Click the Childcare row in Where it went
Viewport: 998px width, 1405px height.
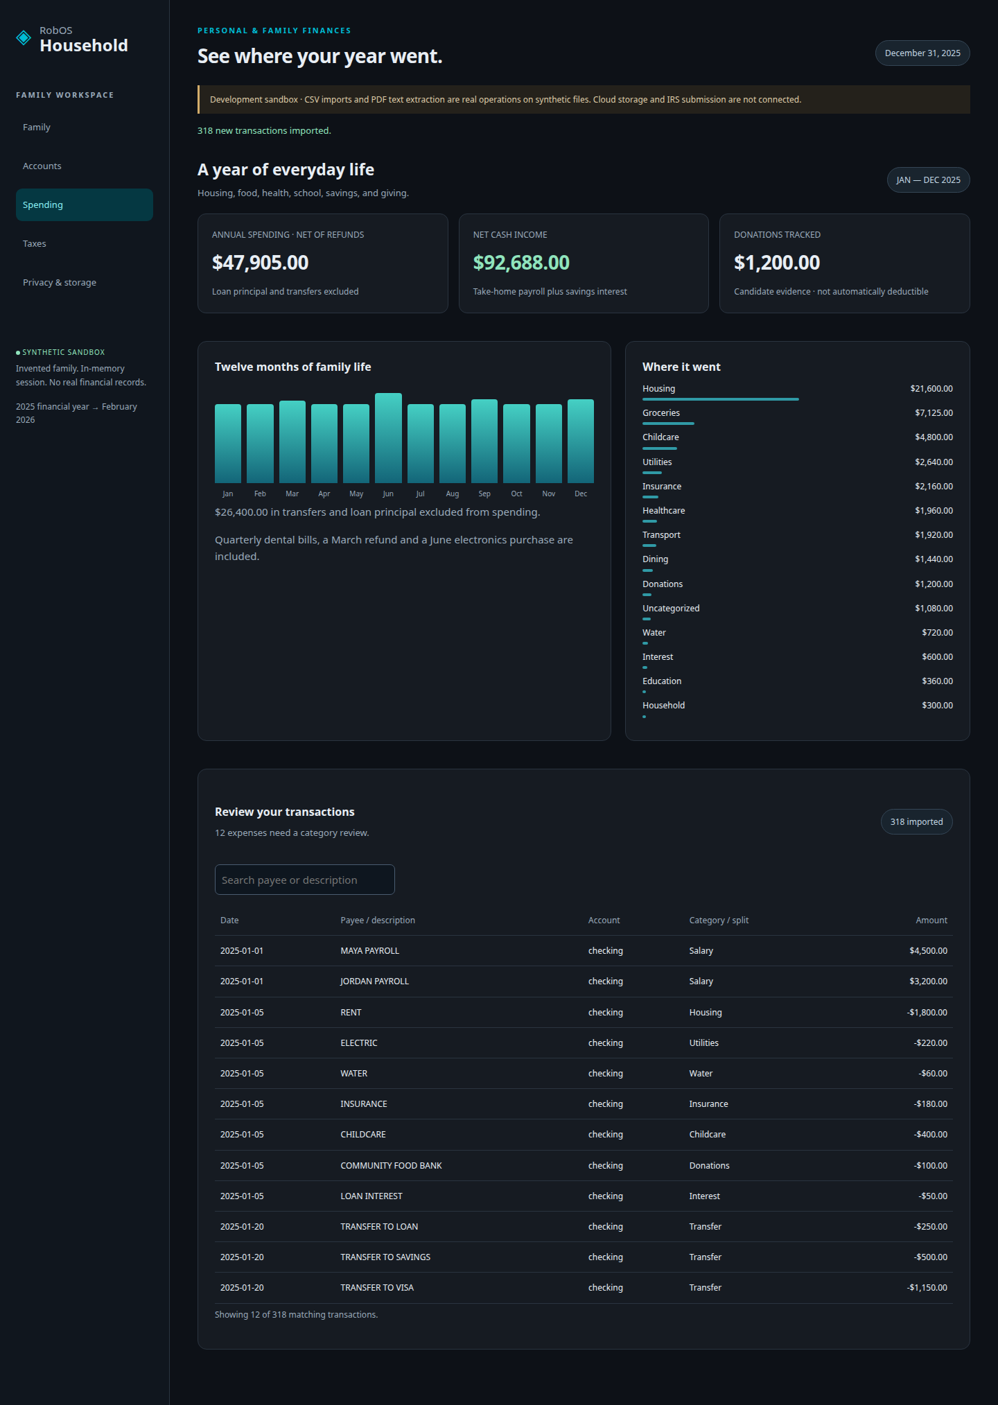click(x=798, y=442)
